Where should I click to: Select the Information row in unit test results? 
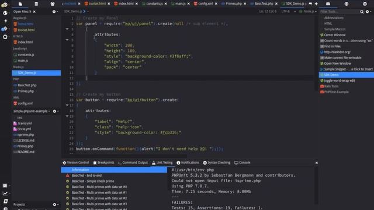pos(114,170)
